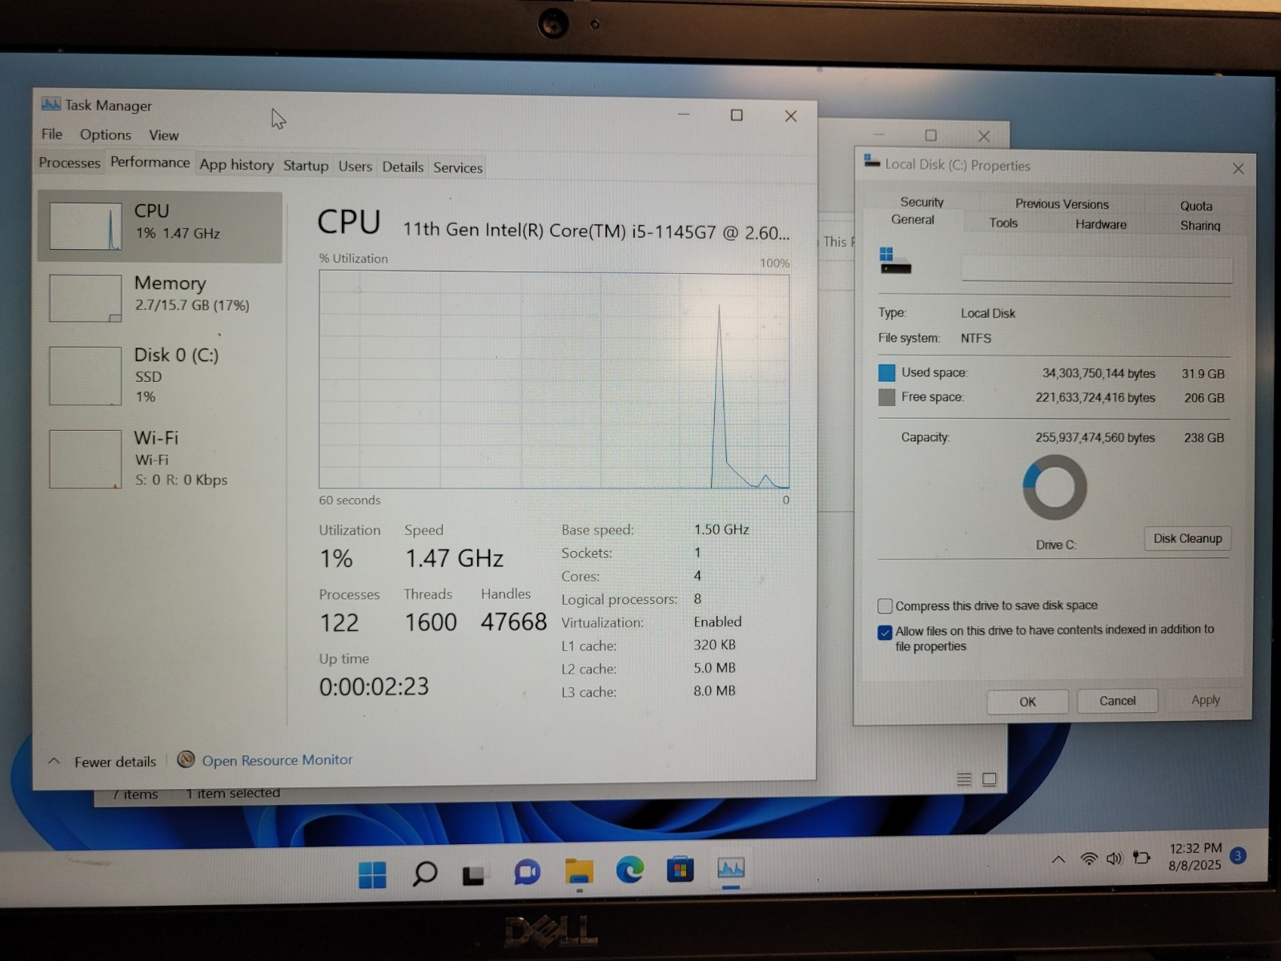This screenshot has width=1281, height=961.
Task: Switch Explorer to details list view icon
Action: coord(964,779)
